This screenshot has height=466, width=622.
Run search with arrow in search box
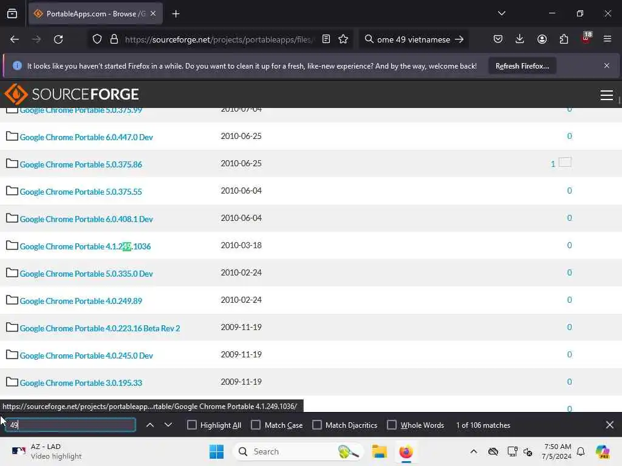(x=459, y=39)
